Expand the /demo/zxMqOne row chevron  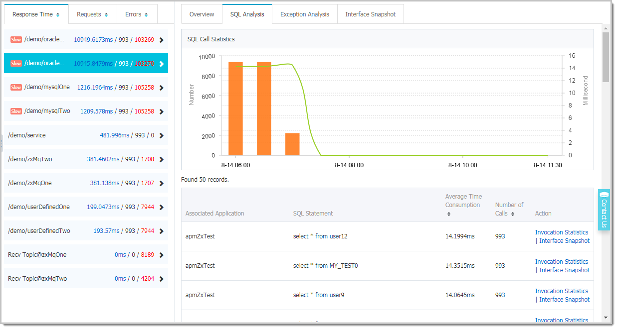(x=161, y=183)
